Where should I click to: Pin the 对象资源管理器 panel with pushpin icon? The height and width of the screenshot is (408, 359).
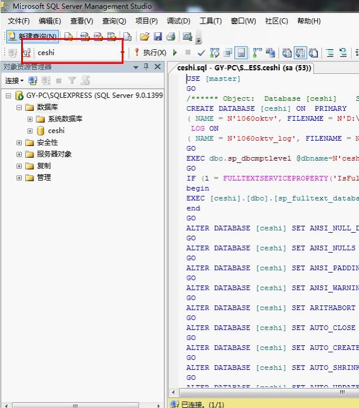[x=146, y=67]
